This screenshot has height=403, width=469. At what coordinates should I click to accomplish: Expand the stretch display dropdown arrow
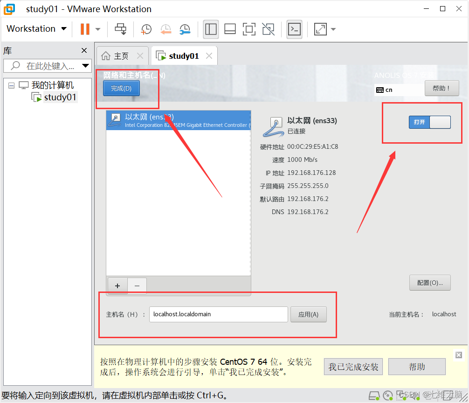[x=333, y=29]
